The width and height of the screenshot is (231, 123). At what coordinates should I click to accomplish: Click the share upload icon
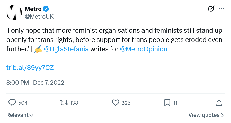(x=218, y=103)
